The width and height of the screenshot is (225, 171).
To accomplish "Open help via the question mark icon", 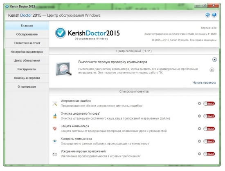I will (214, 15).
